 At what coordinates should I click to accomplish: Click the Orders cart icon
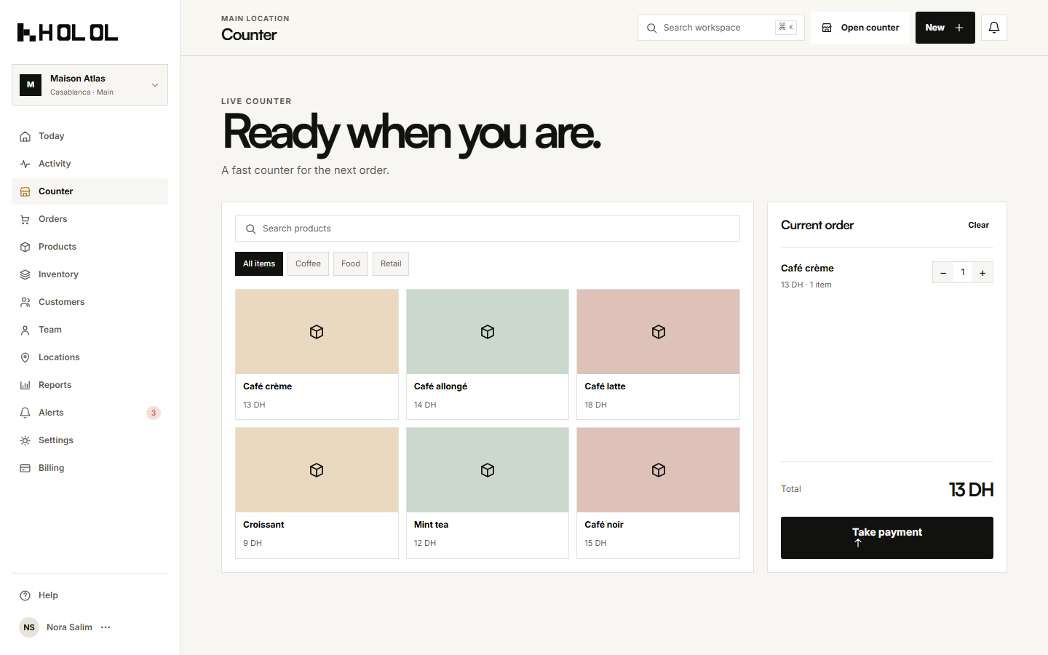tap(25, 219)
